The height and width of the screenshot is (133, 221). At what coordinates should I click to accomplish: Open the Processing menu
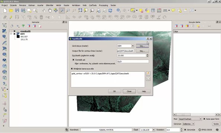(103, 5)
